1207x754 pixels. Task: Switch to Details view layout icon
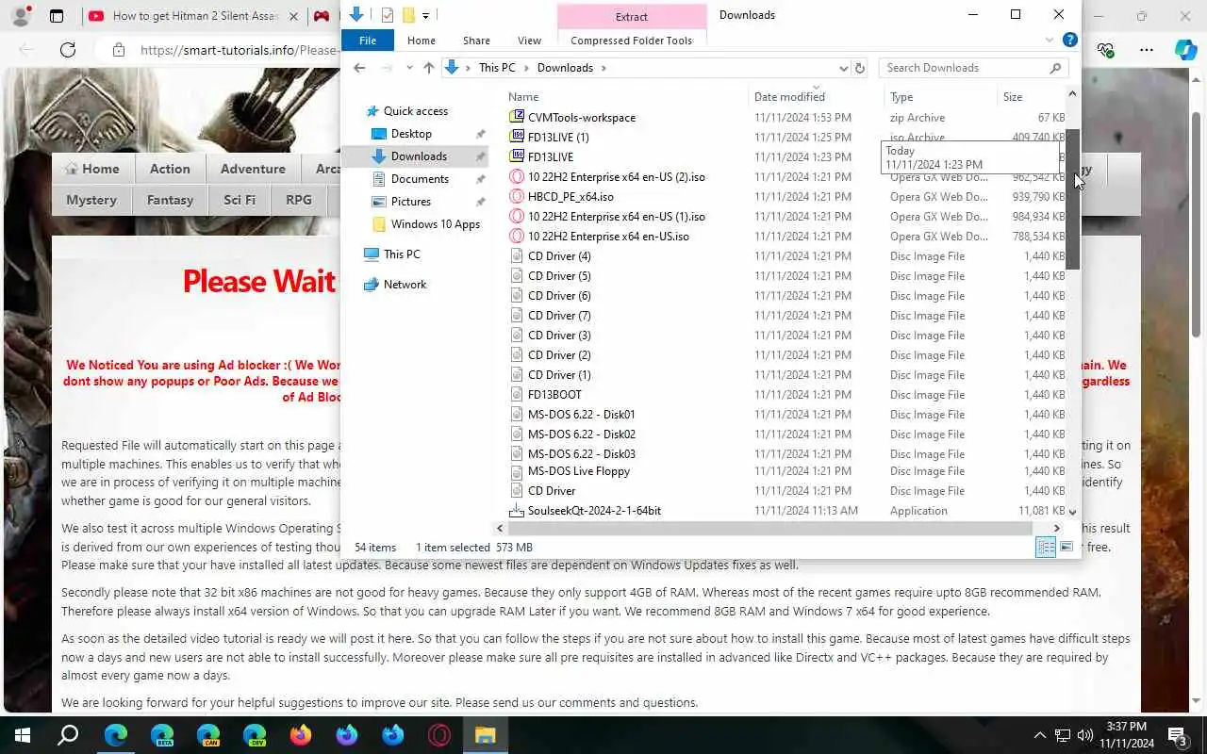(1046, 547)
